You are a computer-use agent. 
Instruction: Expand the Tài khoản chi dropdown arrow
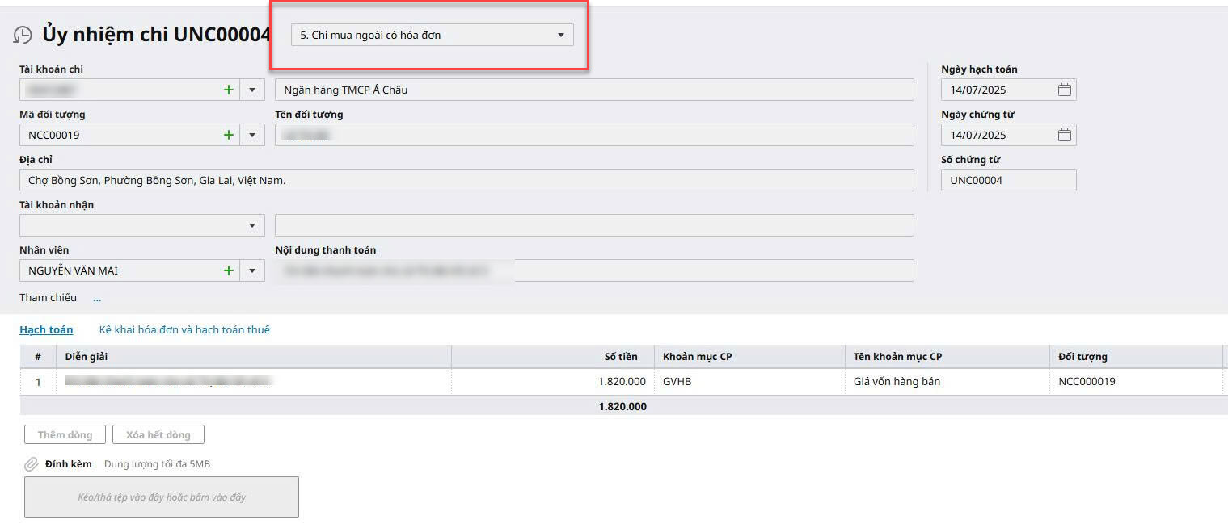[252, 90]
